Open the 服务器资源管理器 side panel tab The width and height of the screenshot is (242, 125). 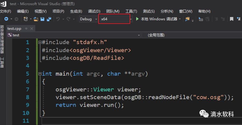tap(2, 39)
